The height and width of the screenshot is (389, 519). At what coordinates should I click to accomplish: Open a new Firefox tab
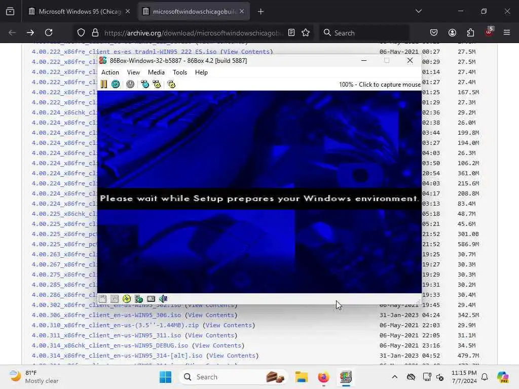[261, 12]
